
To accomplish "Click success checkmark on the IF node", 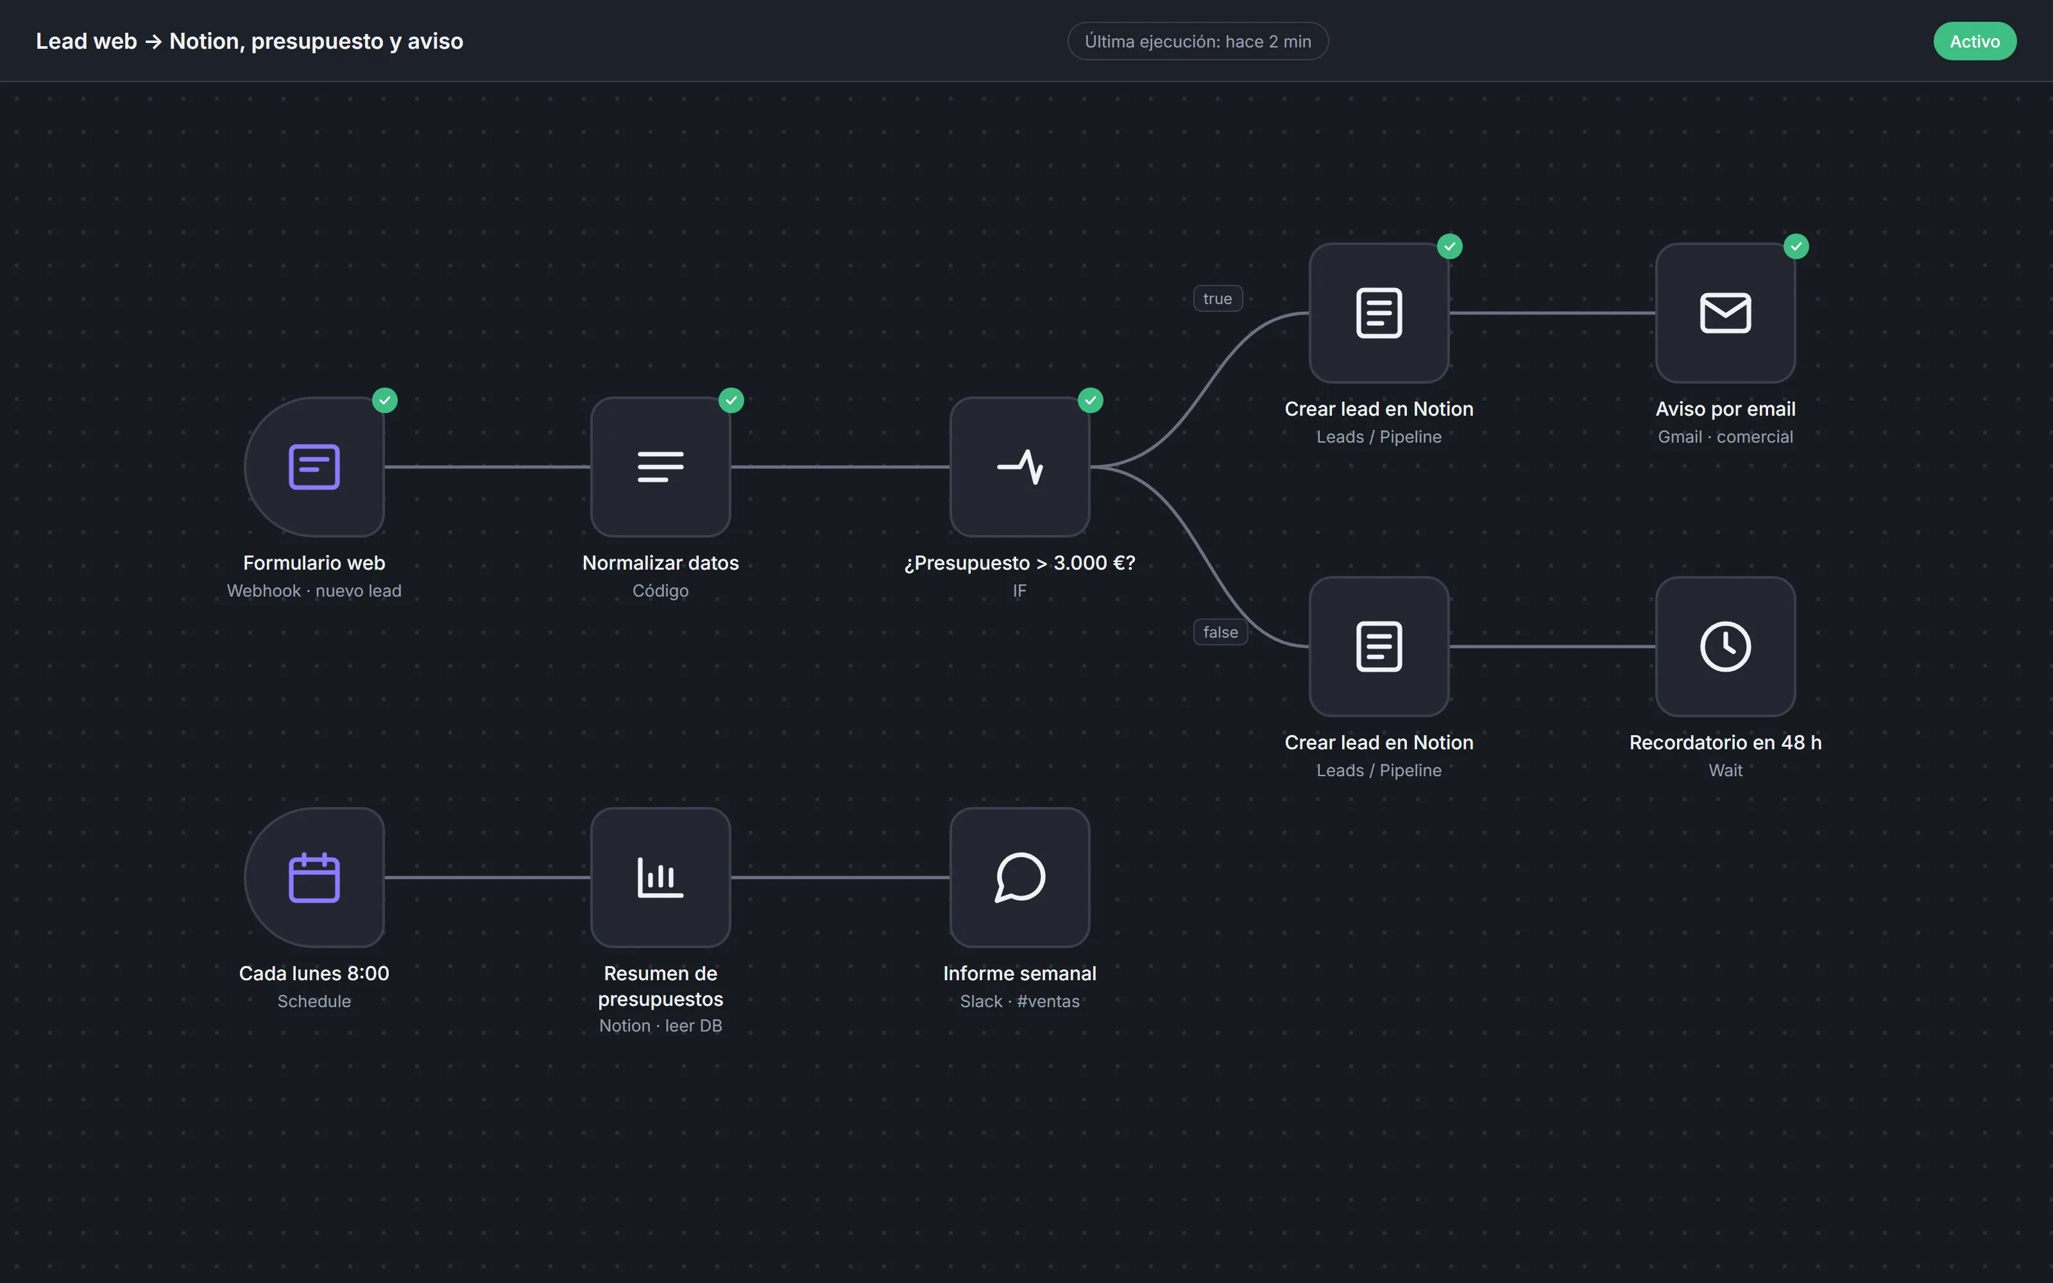I will [x=1091, y=400].
